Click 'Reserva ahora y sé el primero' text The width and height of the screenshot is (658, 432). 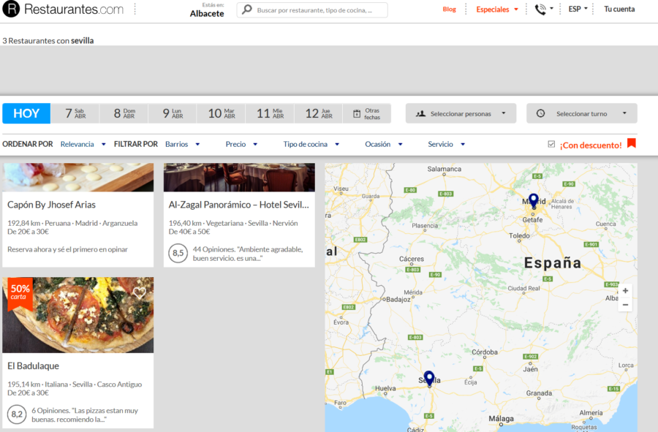point(67,249)
